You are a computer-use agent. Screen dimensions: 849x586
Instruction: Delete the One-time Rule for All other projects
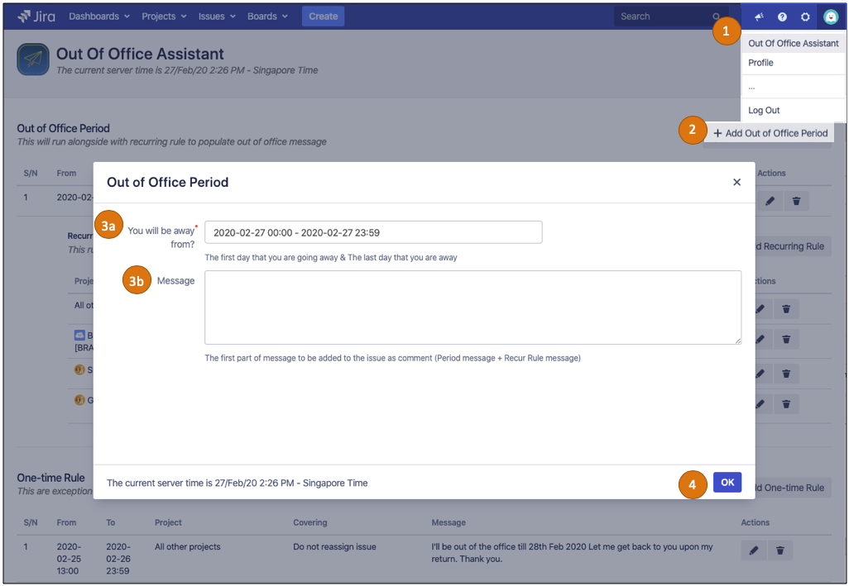pyautogui.click(x=780, y=550)
